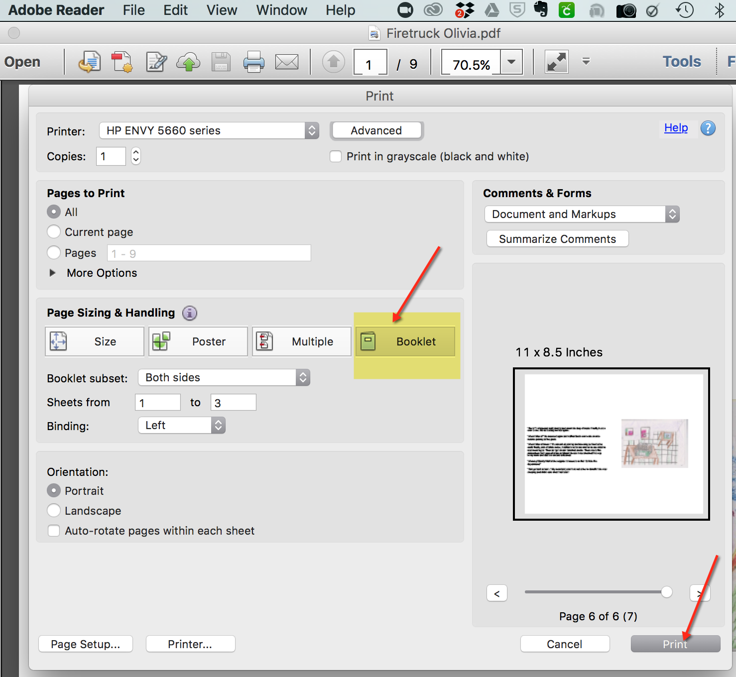The width and height of the screenshot is (736, 677).
Task: Open the Booklet subset dropdown
Action: 224,377
